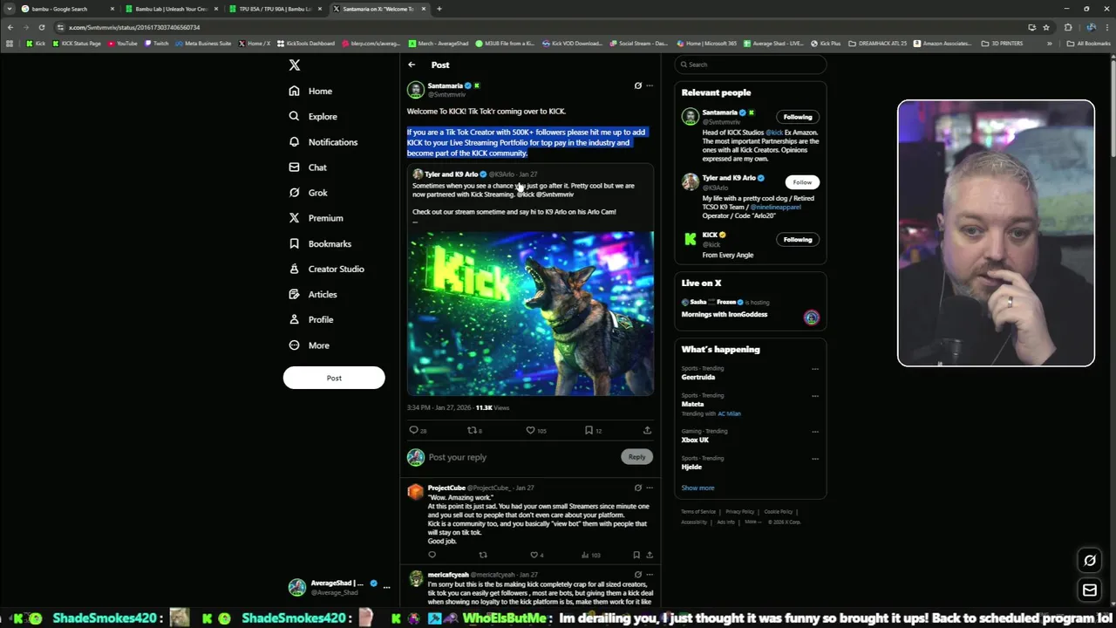Screen dimensions: 1116x628
Task: Switch to 'Bambu Lab | Unleash Your Cre' tab
Action: (170, 9)
